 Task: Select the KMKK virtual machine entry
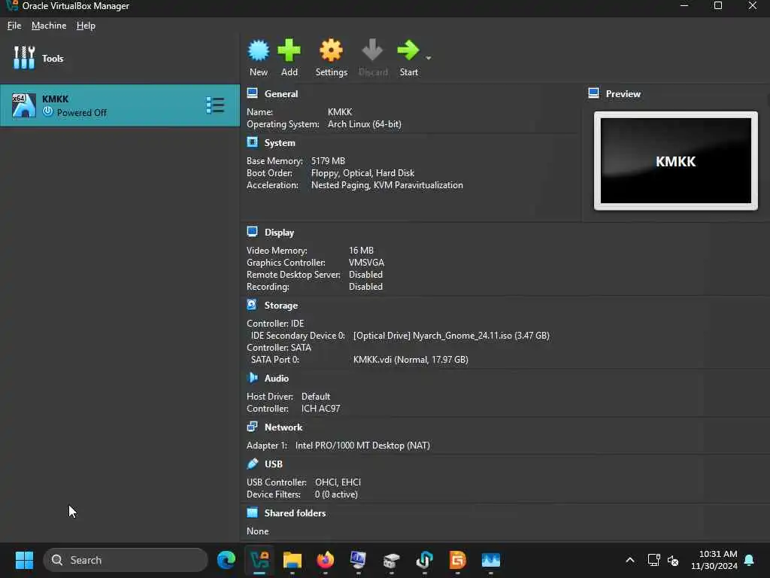click(120, 105)
